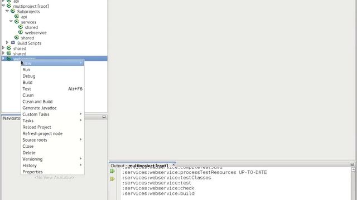Image resolution: width=357 pixels, height=200 pixels.
Task: Choose Generate Javadoc menu entry
Action: [x=52, y=108]
